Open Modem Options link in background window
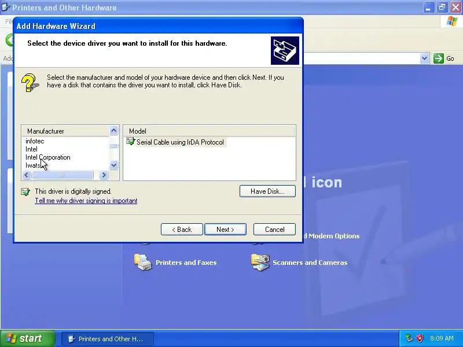The width and height of the screenshot is (463, 347). point(332,236)
